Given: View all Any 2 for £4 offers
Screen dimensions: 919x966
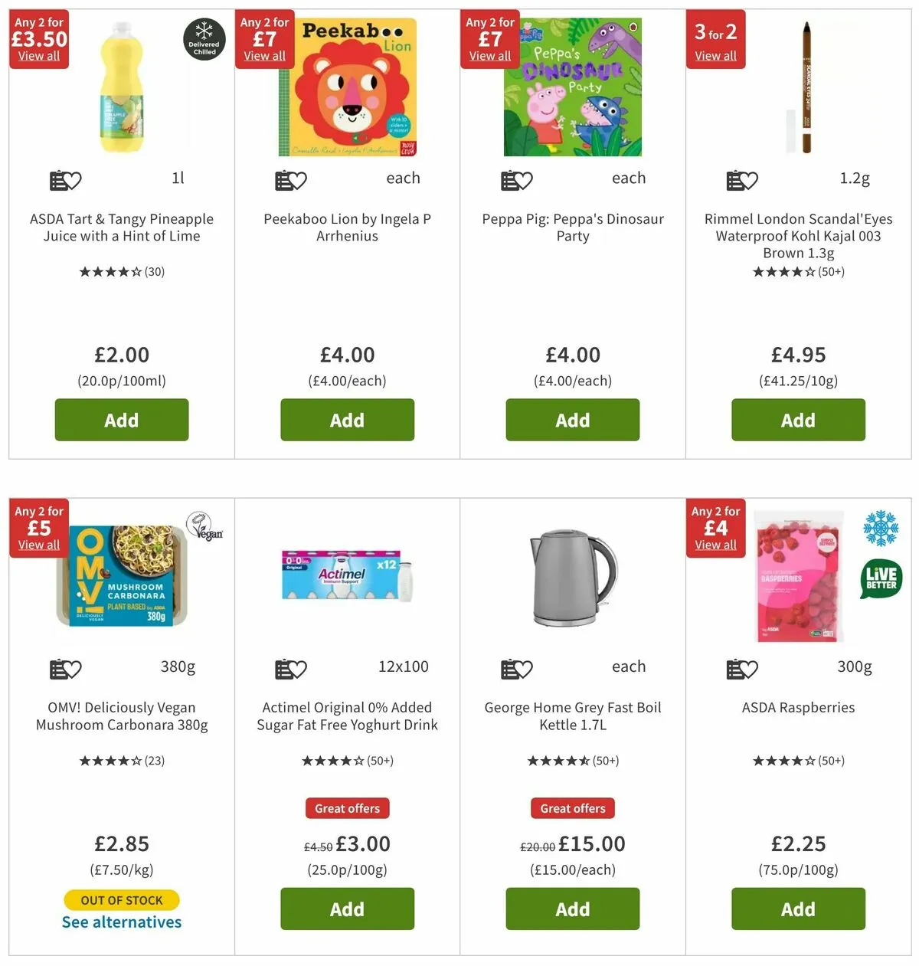Looking at the screenshot, I should [715, 545].
